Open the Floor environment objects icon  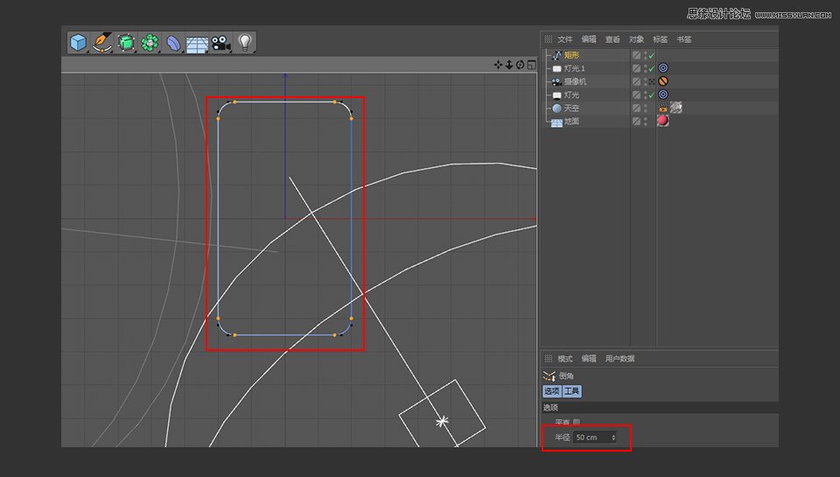[197, 44]
